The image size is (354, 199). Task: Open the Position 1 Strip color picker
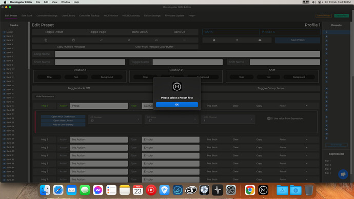[49, 77]
